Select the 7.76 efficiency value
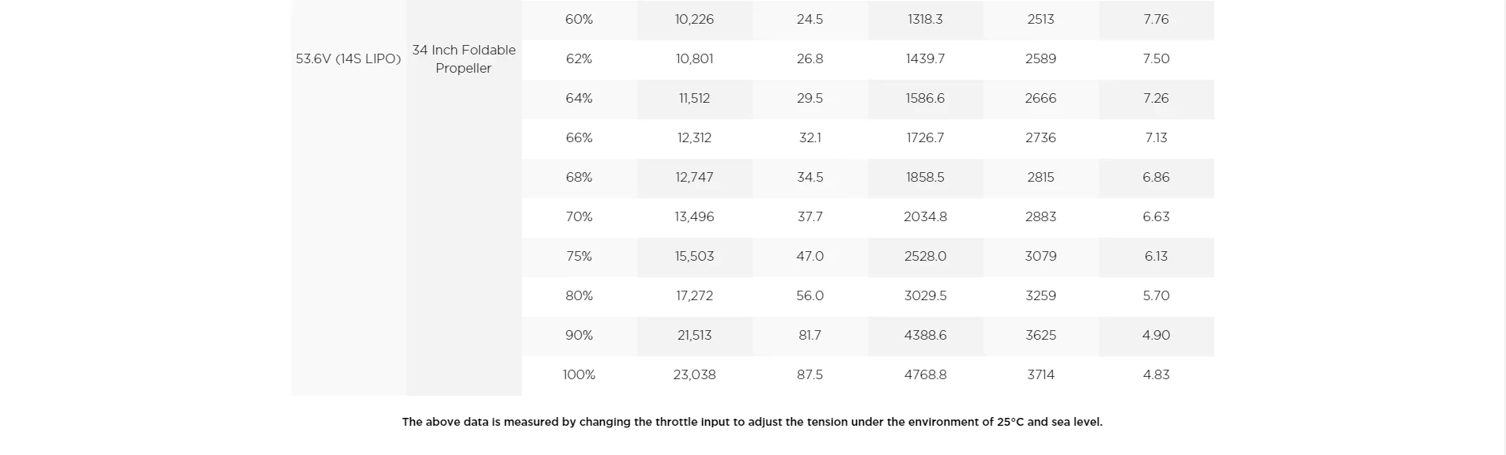The width and height of the screenshot is (1506, 455). (x=1157, y=20)
